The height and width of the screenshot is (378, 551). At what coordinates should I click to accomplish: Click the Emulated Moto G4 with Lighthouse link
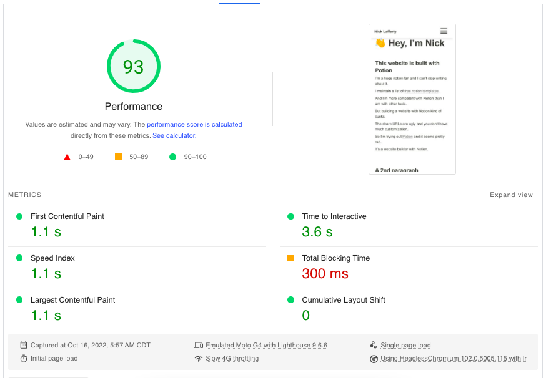(266, 345)
